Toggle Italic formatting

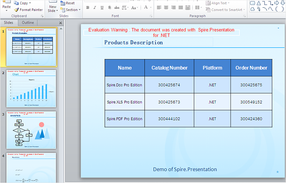[95, 7]
